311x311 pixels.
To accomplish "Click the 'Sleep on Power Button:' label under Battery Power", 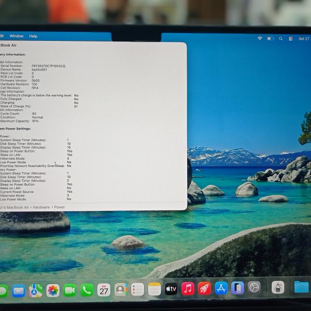I will 18,184.
